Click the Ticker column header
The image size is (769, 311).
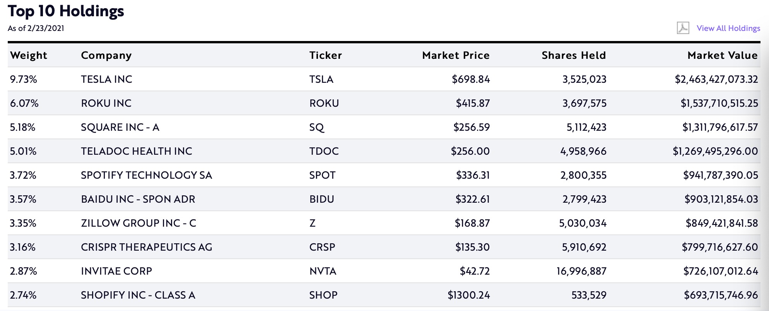[325, 55]
